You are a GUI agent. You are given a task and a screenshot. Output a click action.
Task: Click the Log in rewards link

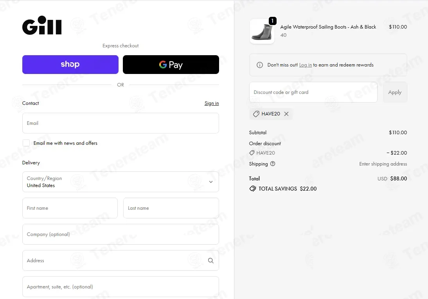click(306, 65)
